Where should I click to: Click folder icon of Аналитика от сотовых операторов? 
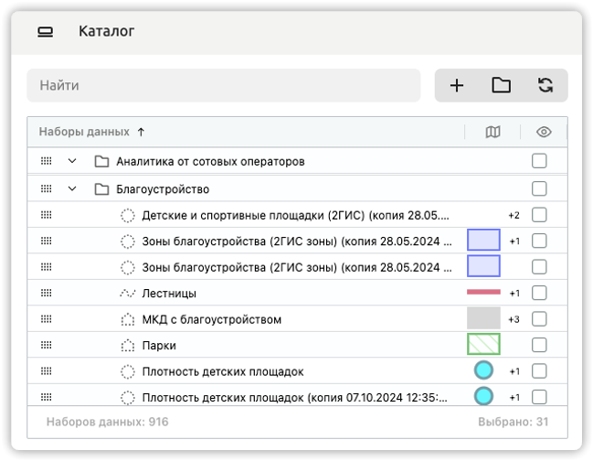[101, 161]
